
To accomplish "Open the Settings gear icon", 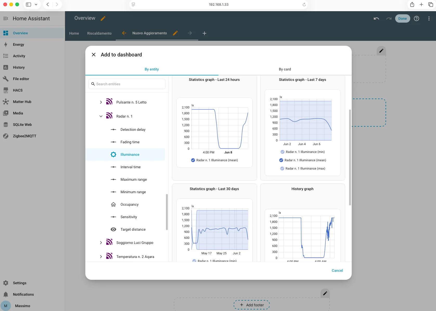I will (x=6, y=283).
